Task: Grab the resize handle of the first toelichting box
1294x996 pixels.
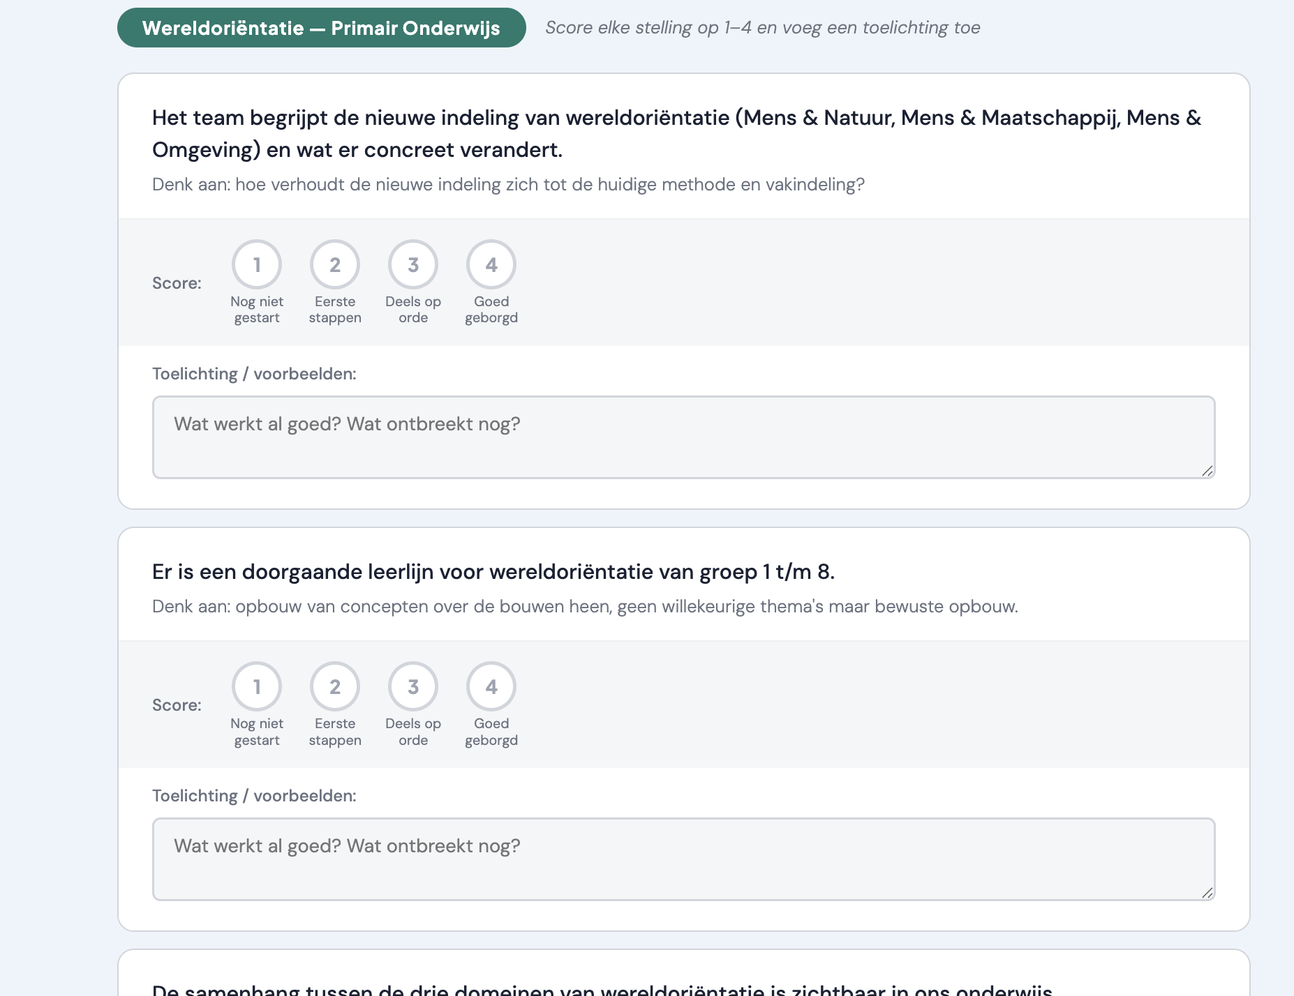Action: click(x=1207, y=471)
